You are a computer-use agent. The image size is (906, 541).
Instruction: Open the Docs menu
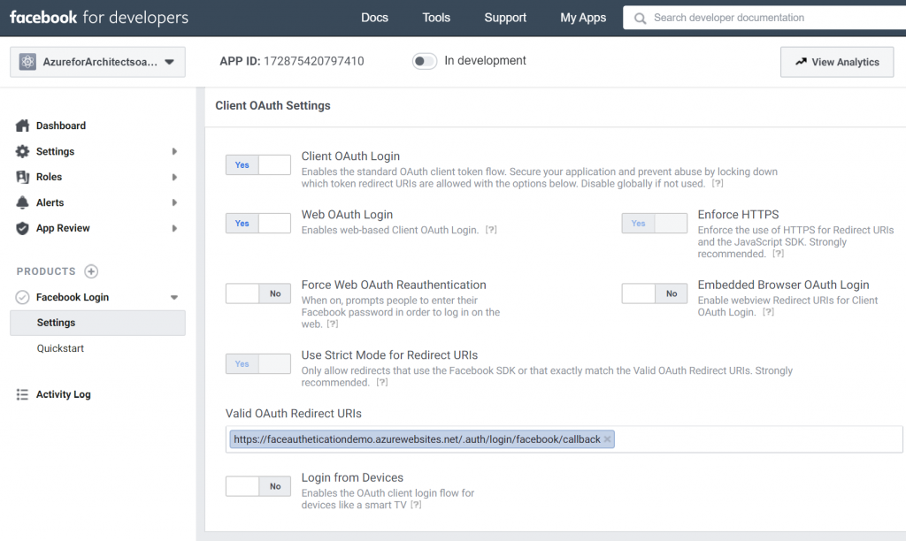point(374,18)
